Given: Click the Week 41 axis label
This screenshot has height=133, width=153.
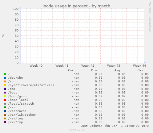Looking at the screenshot, I should (x=62, y=66).
